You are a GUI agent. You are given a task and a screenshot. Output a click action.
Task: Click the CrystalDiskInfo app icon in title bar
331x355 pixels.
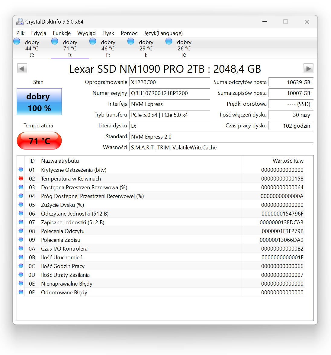click(20, 22)
